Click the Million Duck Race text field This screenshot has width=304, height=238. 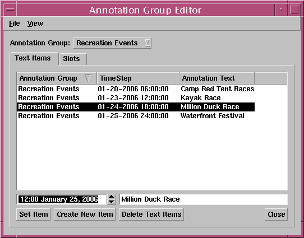coord(204,199)
